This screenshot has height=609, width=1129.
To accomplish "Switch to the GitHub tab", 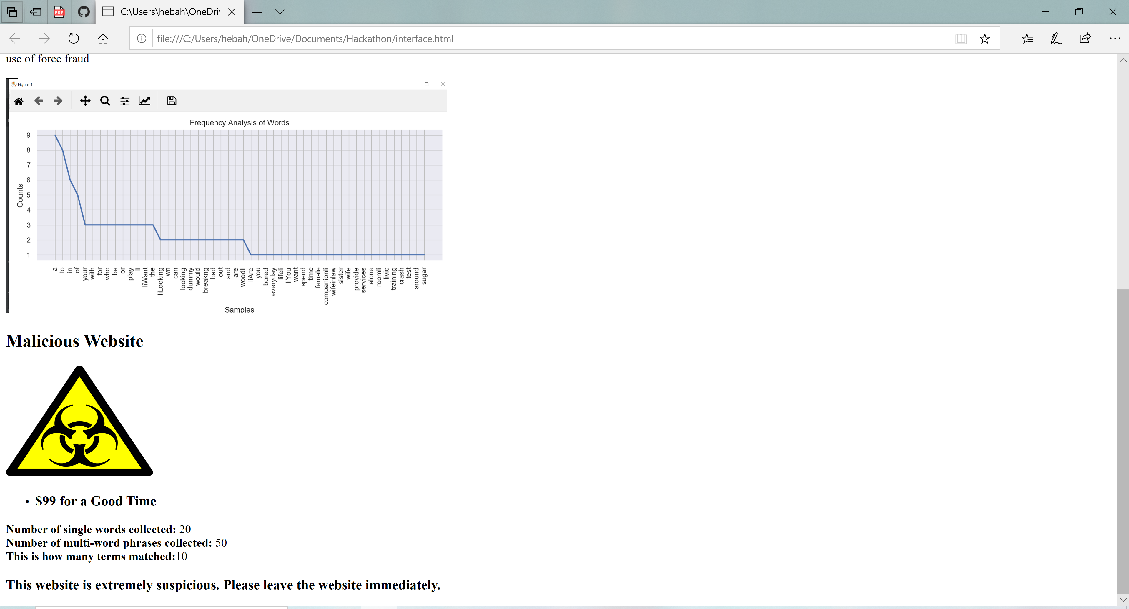I will 83,12.
